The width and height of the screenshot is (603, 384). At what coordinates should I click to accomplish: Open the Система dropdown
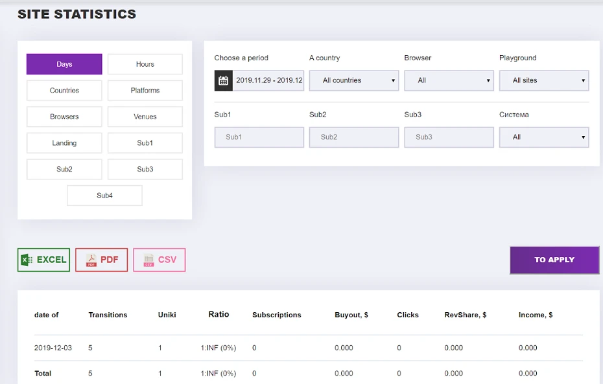click(x=544, y=137)
